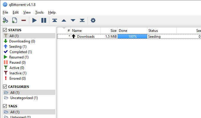The image size is (201, 118).
Task: Click the Add Torrent Link toolbar icon
Action: (5, 20)
